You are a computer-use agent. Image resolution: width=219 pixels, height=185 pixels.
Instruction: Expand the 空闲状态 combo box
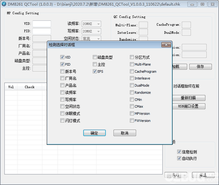pyautogui.click(x=91, y=38)
